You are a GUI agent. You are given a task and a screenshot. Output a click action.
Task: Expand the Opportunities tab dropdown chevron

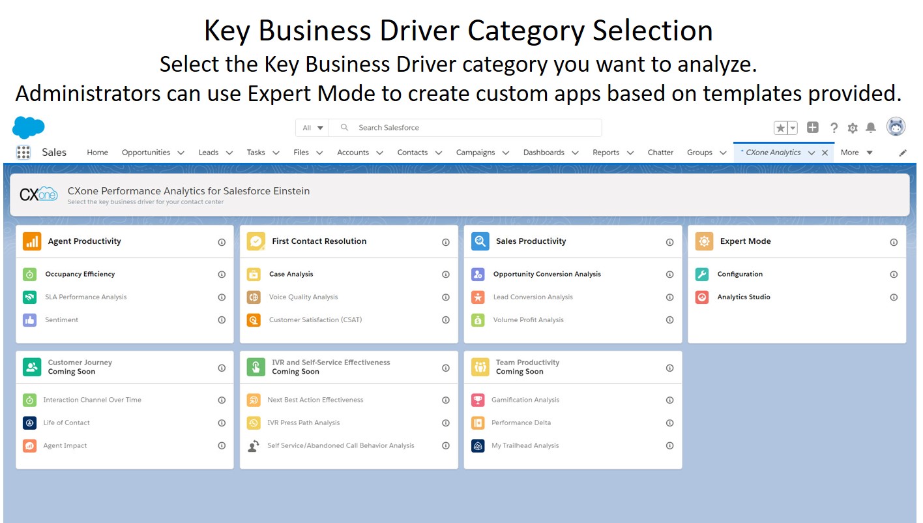click(x=181, y=153)
